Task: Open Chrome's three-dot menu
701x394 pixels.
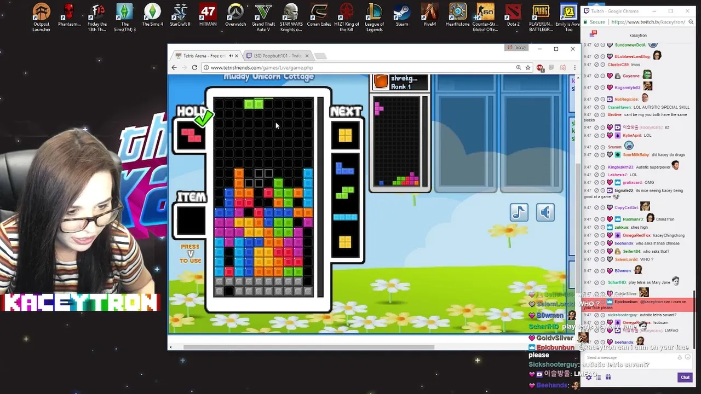Action: coord(574,67)
